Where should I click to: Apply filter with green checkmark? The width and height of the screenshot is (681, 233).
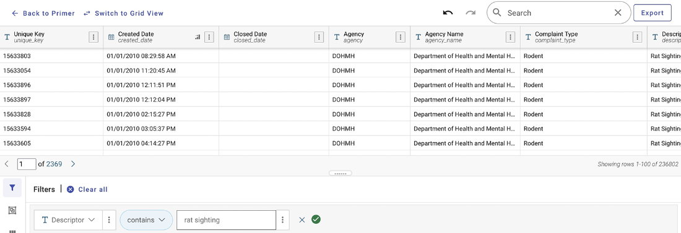(x=316, y=219)
